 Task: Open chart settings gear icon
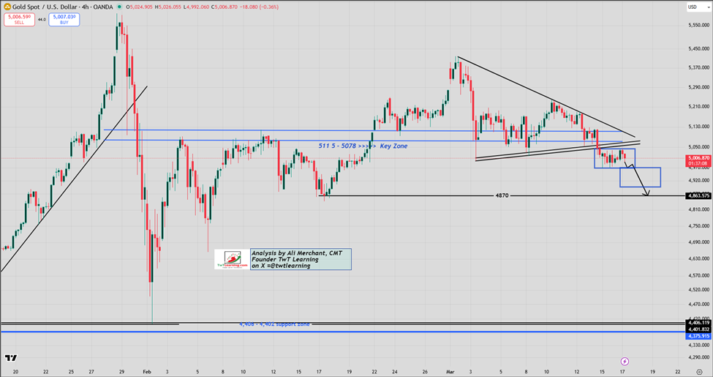[x=699, y=372]
